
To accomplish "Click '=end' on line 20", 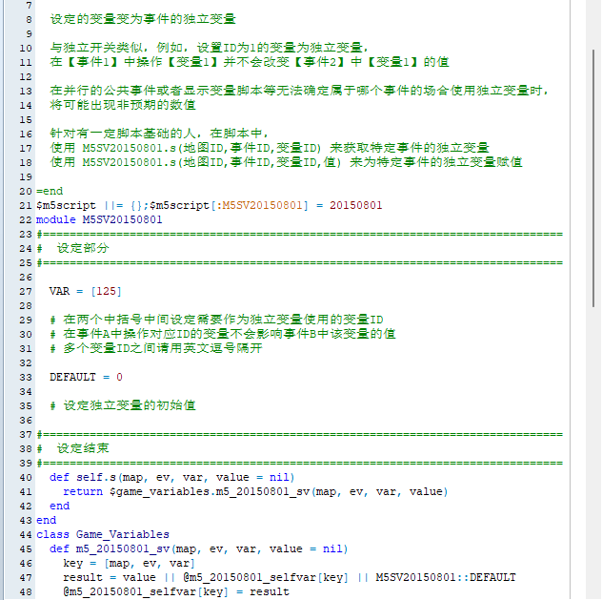I will click(50, 191).
